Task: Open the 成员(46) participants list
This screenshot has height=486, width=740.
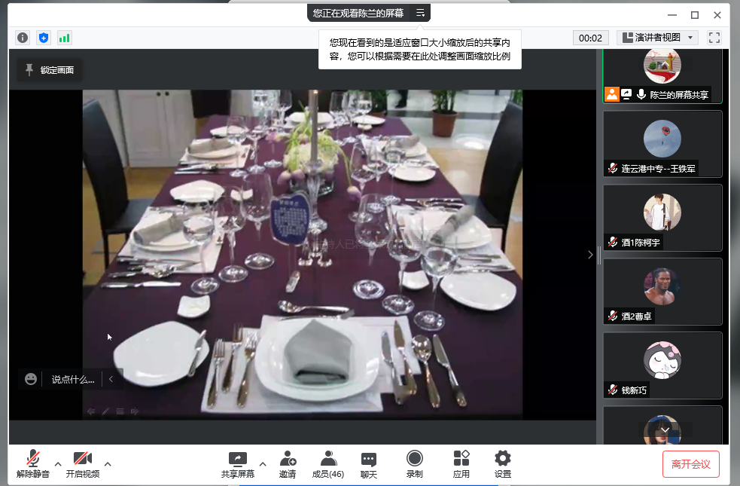Action: click(327, 464)
